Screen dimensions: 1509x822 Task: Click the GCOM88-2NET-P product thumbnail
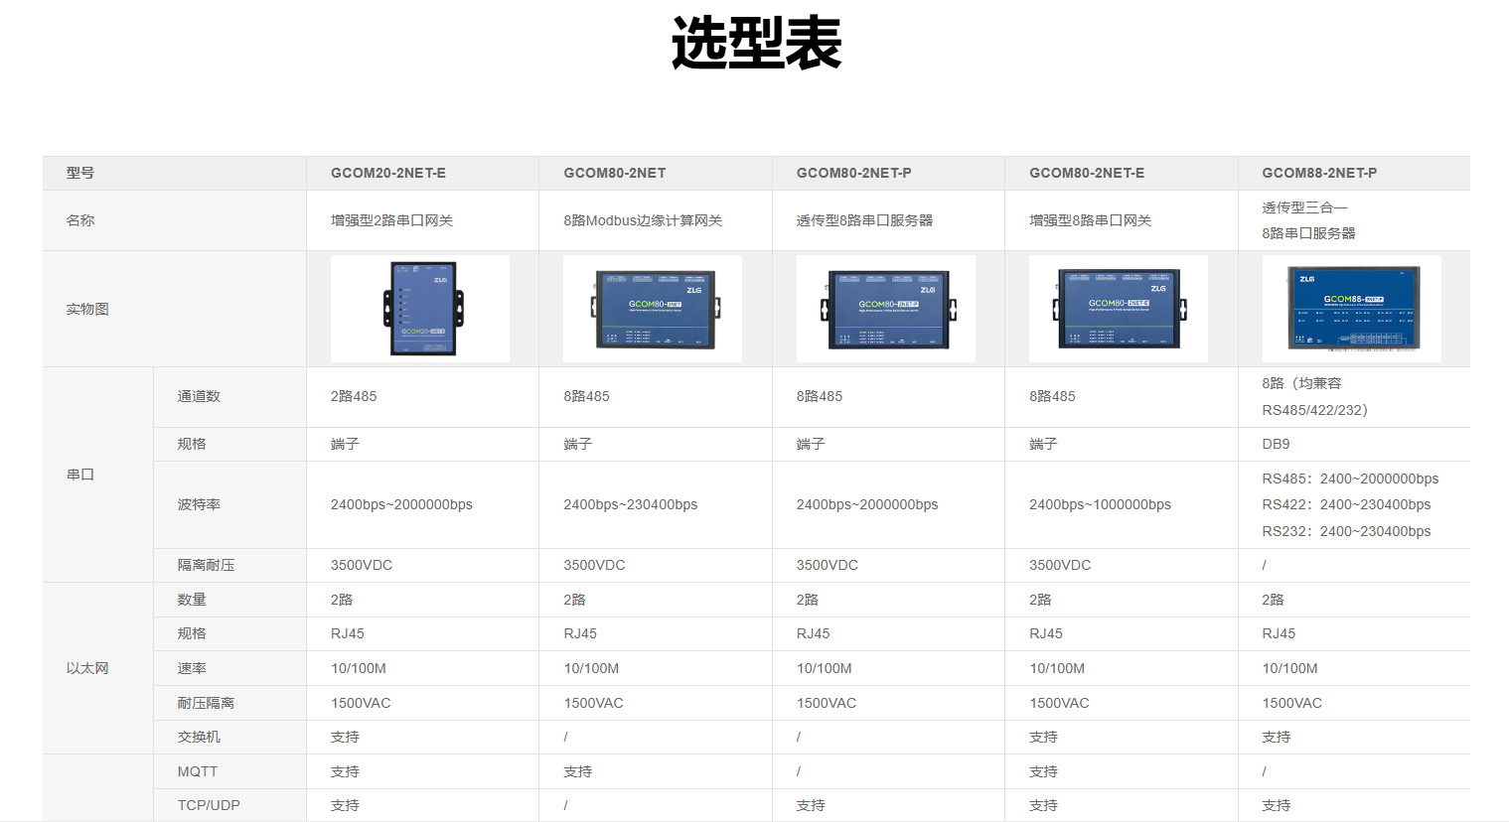pos(1351,309)
